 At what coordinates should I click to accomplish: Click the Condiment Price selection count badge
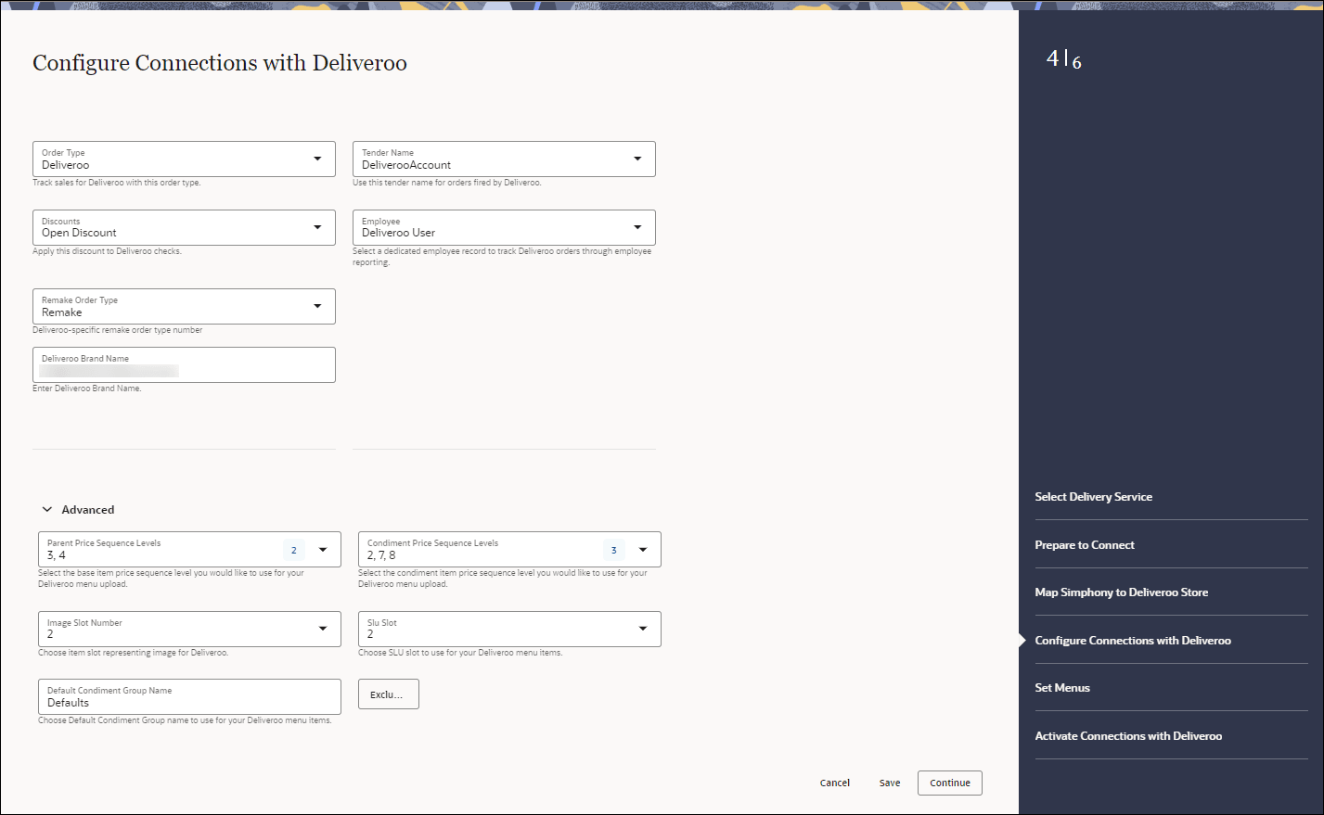click(x=614, y=550)
